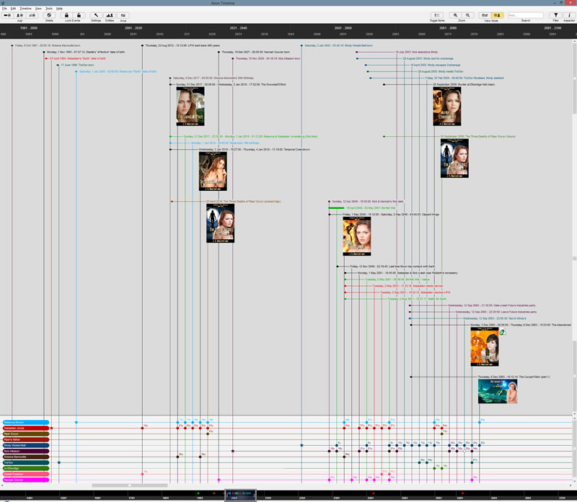The image size is (577, 502).
Task: Select the pink Cassie Freeman entity label
Action: [x=26, y=474]
